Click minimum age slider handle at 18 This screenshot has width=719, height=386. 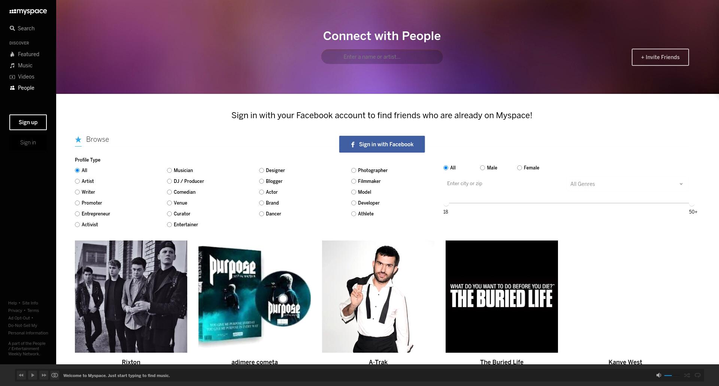click(446, 203)
